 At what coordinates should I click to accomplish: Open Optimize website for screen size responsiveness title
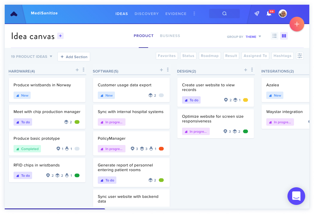click(213, 119)
